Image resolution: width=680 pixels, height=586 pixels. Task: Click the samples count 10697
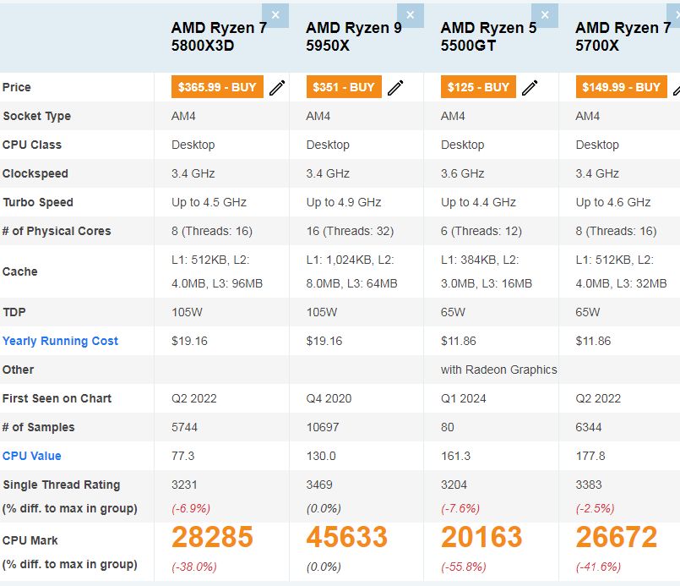point(323,427)
